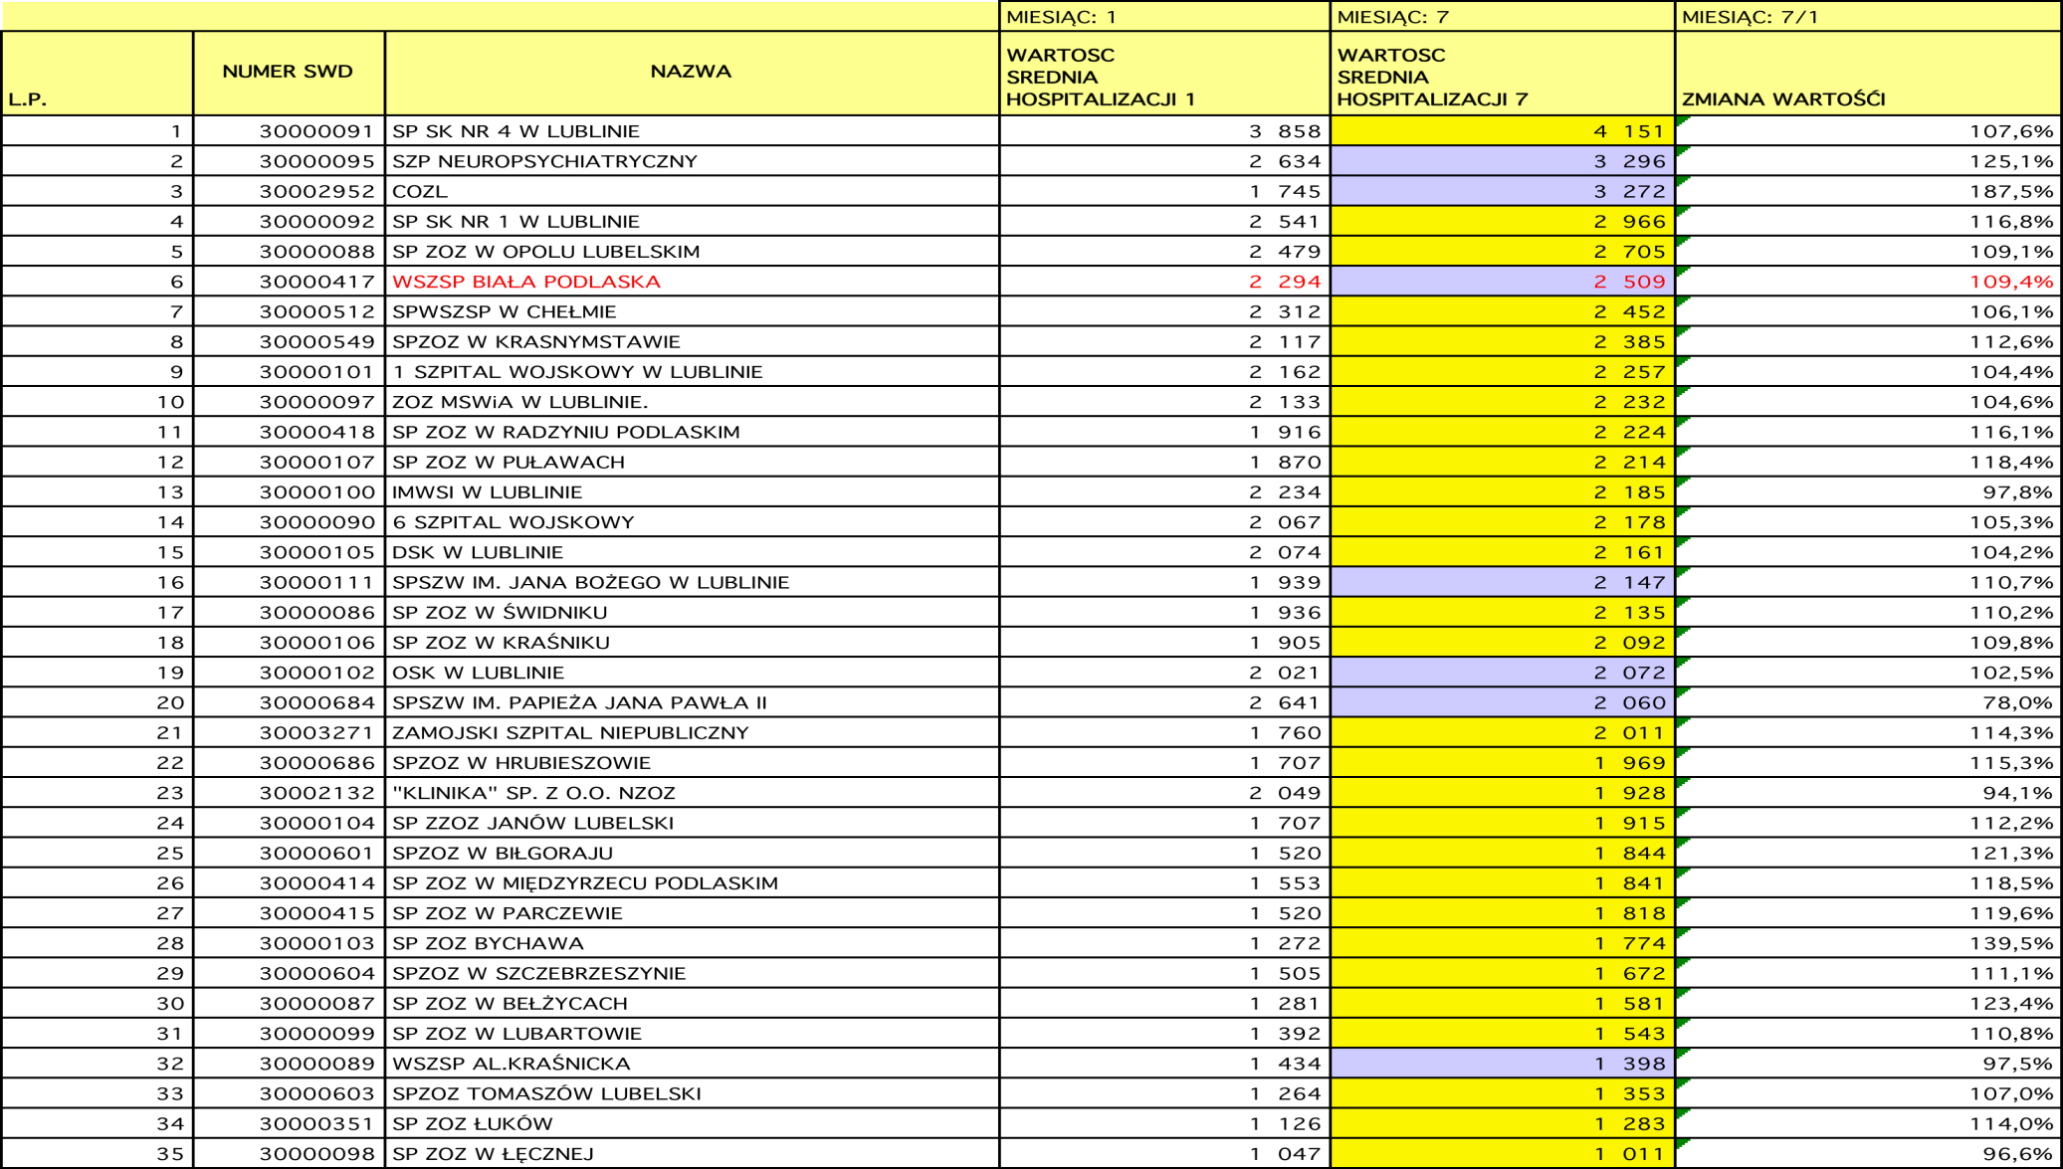The image size is (2063, 1169).
Task: Click the 97,8% change value
Action: tap(1868, 492)
